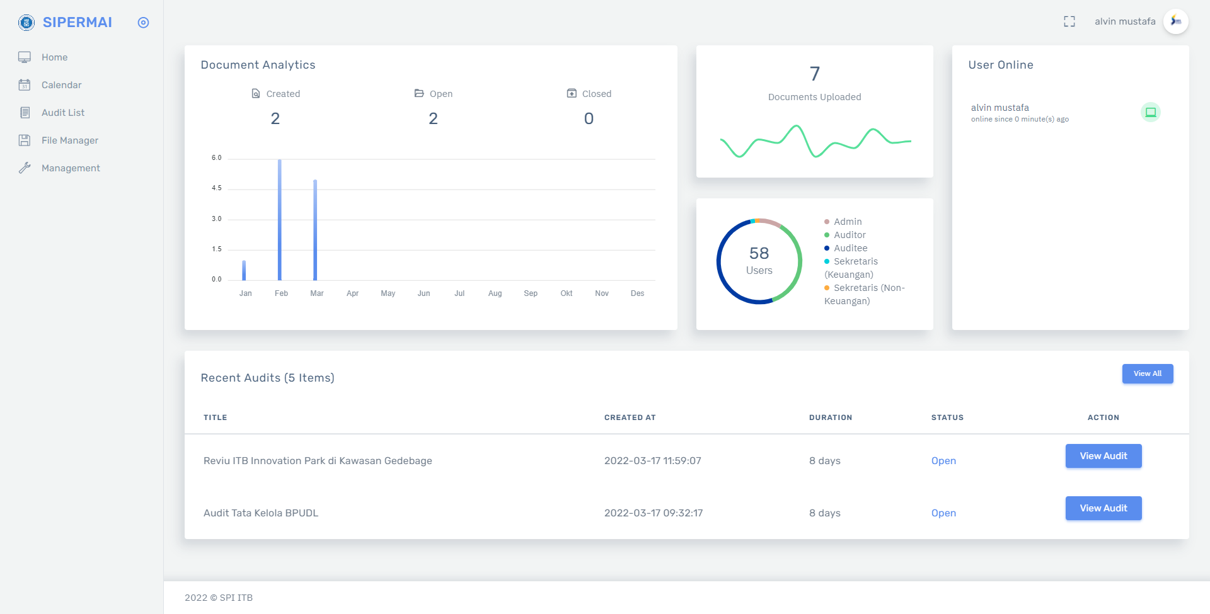Click the January bar in chart

click(x=244, y=270)
